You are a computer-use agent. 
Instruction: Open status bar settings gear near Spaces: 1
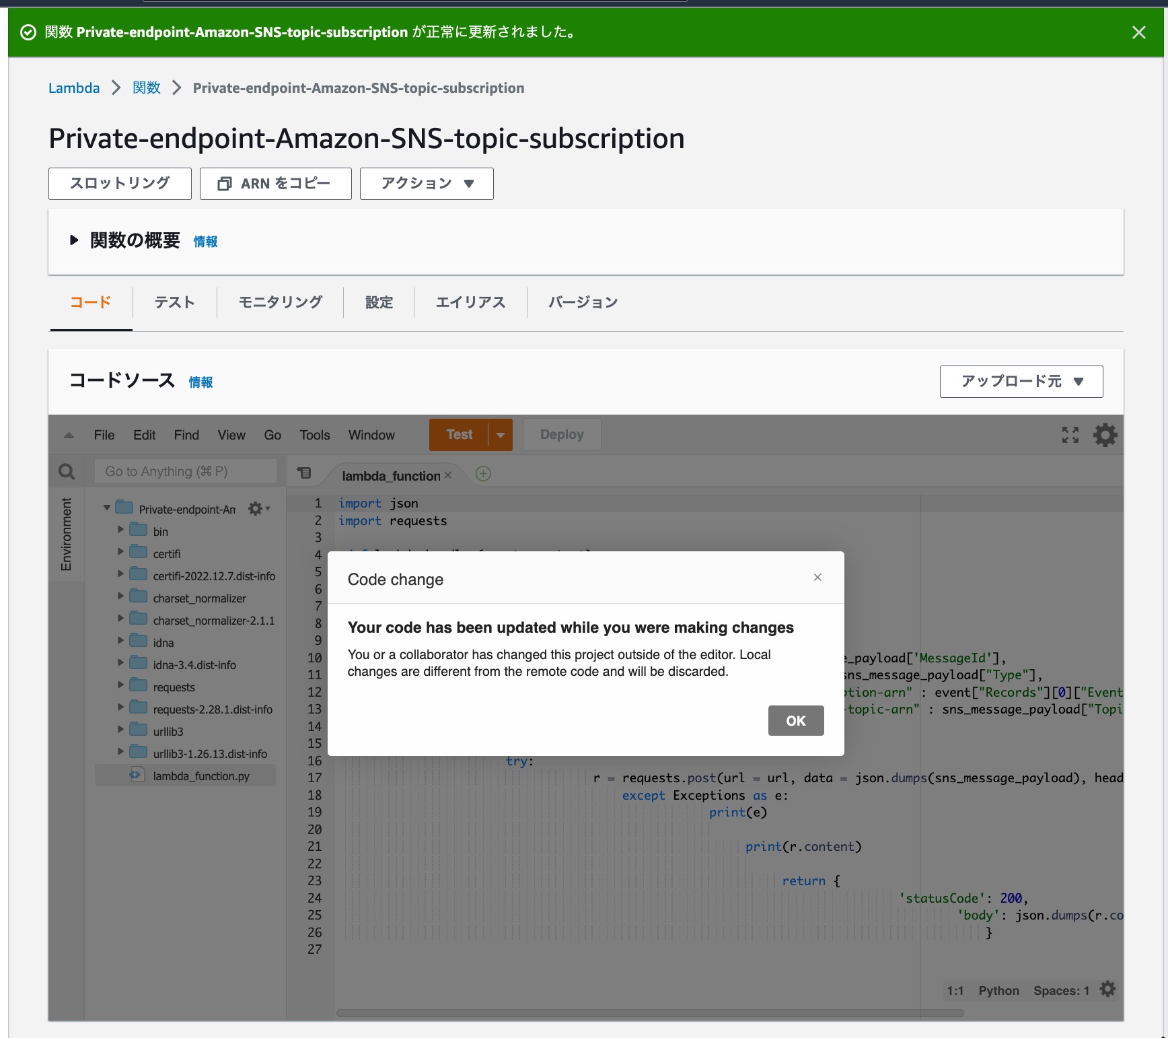[1107, 990]
